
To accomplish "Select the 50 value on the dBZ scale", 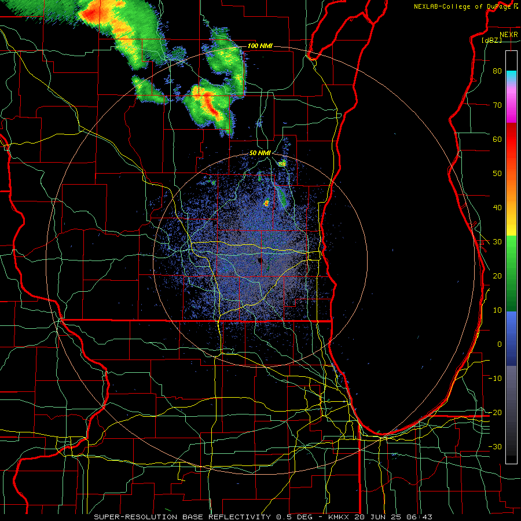I will click(497, 174).
